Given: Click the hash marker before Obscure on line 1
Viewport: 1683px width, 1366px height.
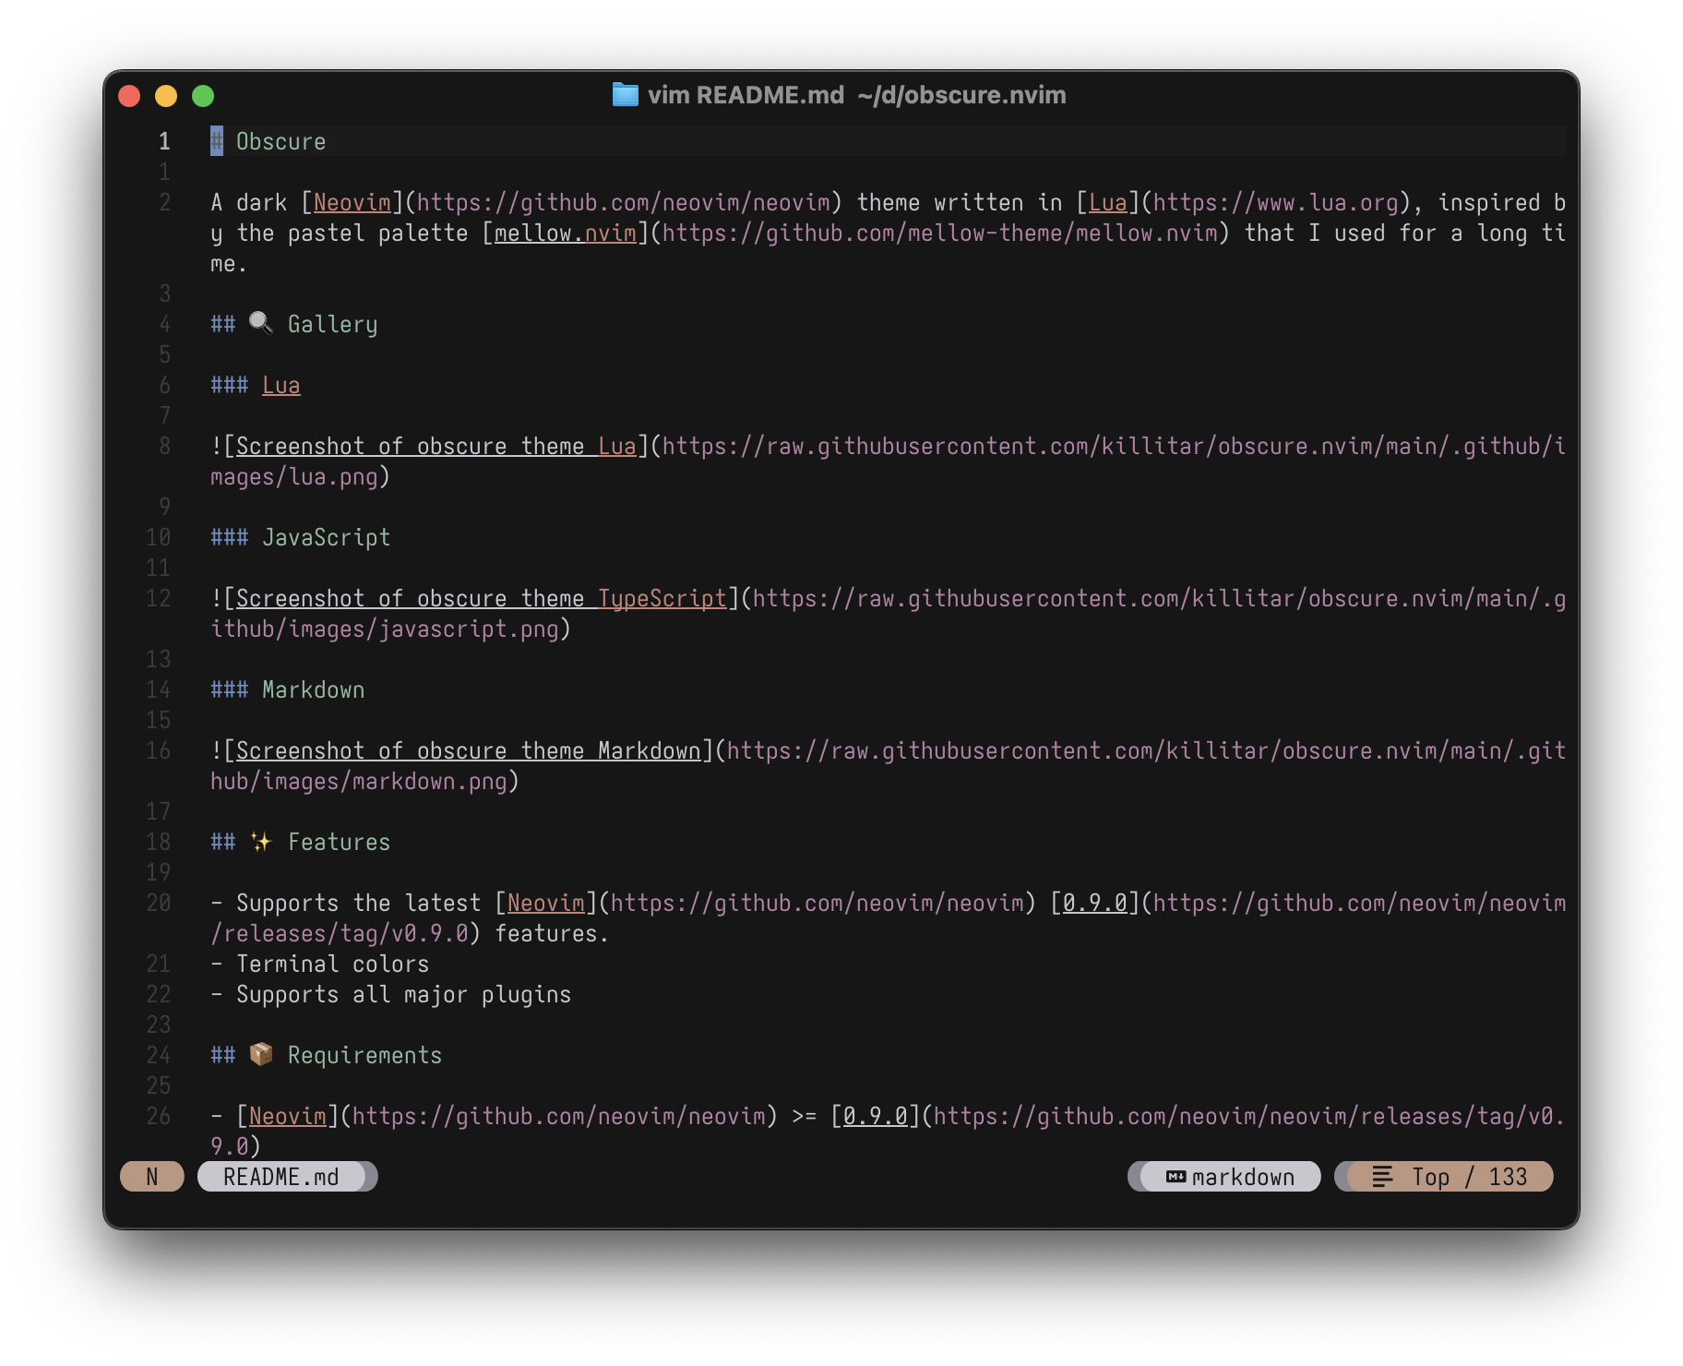Looking at the screenshot, I should click(x=215, y=140).
